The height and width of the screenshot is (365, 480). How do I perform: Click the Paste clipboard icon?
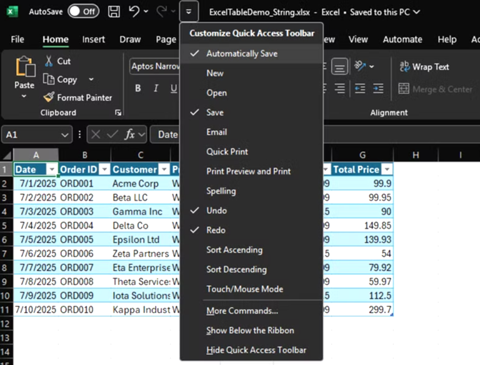[x=25, y=66]
